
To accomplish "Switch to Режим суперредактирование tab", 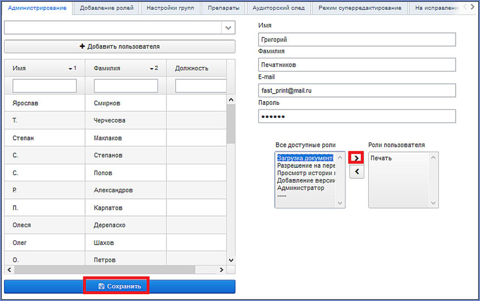I will (x=360, y=8).
